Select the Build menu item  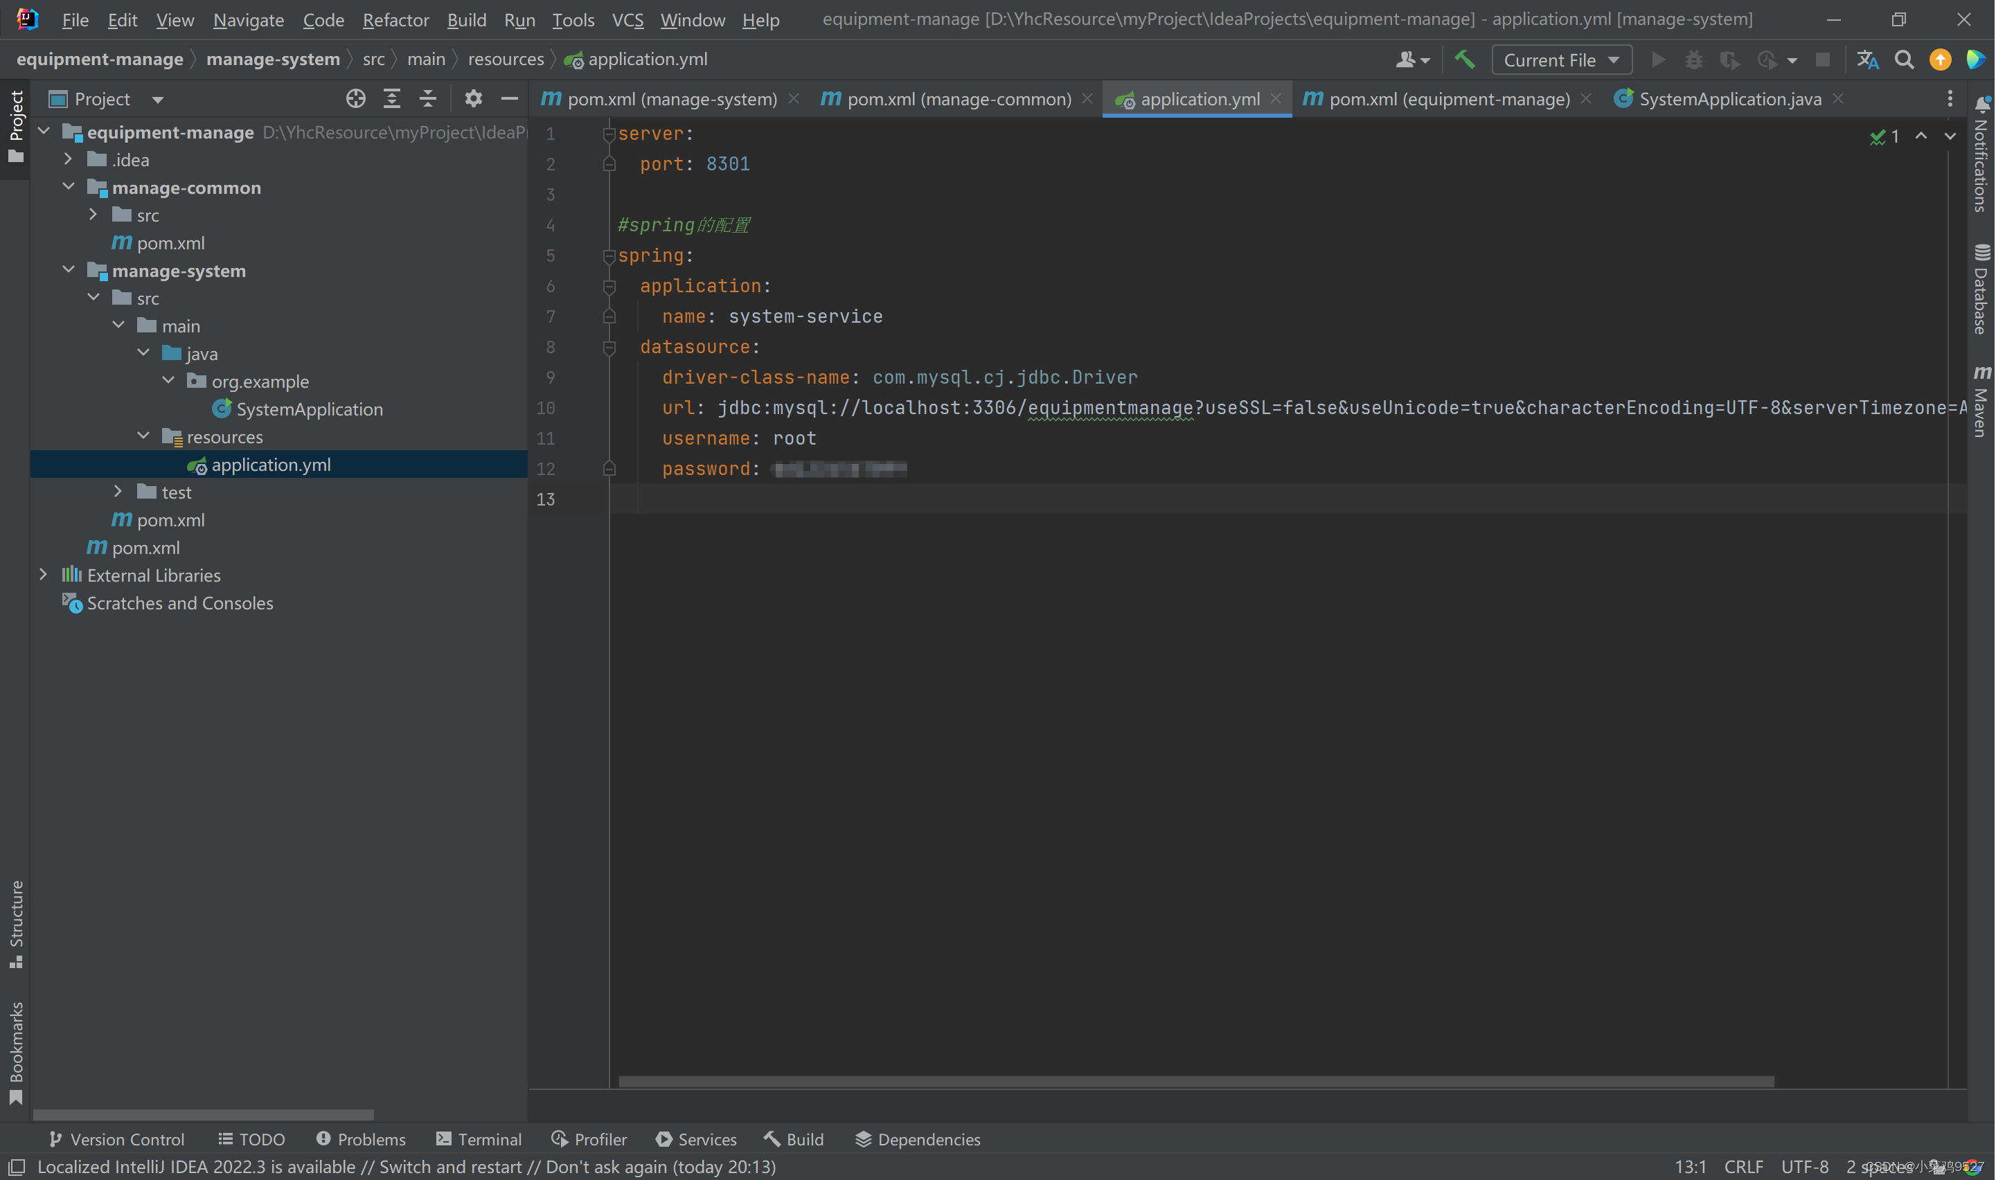[465, 18]
